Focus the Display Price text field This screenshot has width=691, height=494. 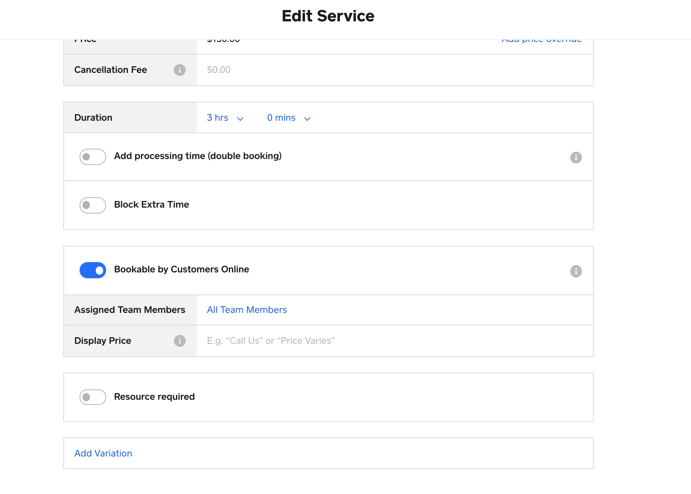coord(394,341)
